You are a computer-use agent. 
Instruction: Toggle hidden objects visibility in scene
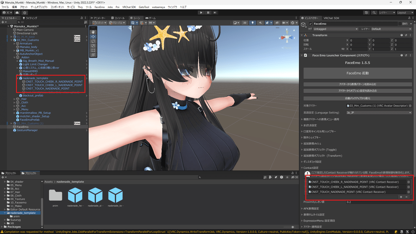[x=277, y=23]
